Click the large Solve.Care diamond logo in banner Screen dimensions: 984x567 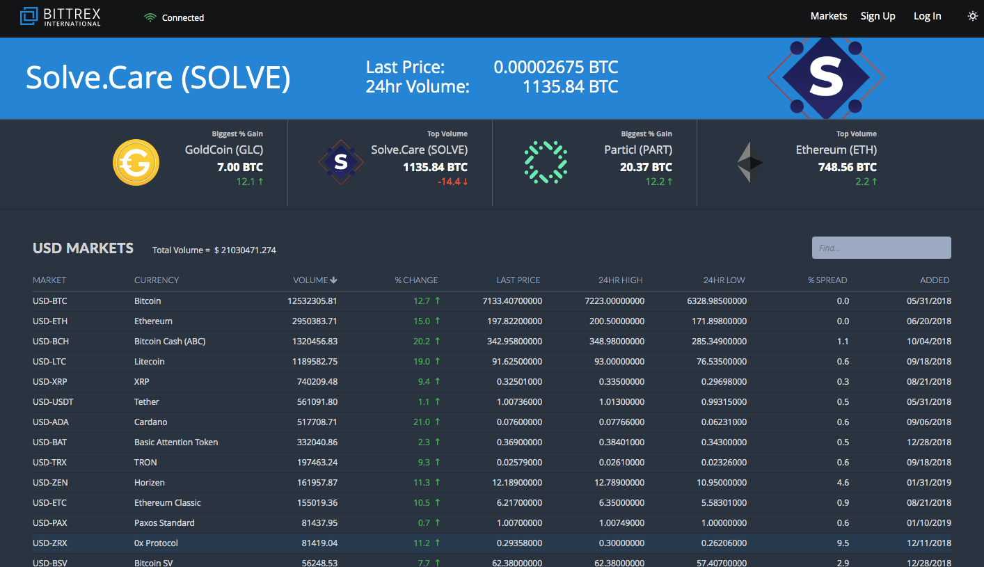point(826,78)
